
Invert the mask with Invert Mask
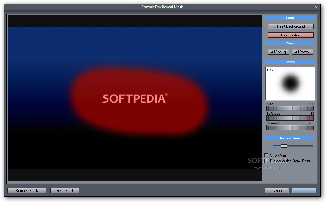65,190
